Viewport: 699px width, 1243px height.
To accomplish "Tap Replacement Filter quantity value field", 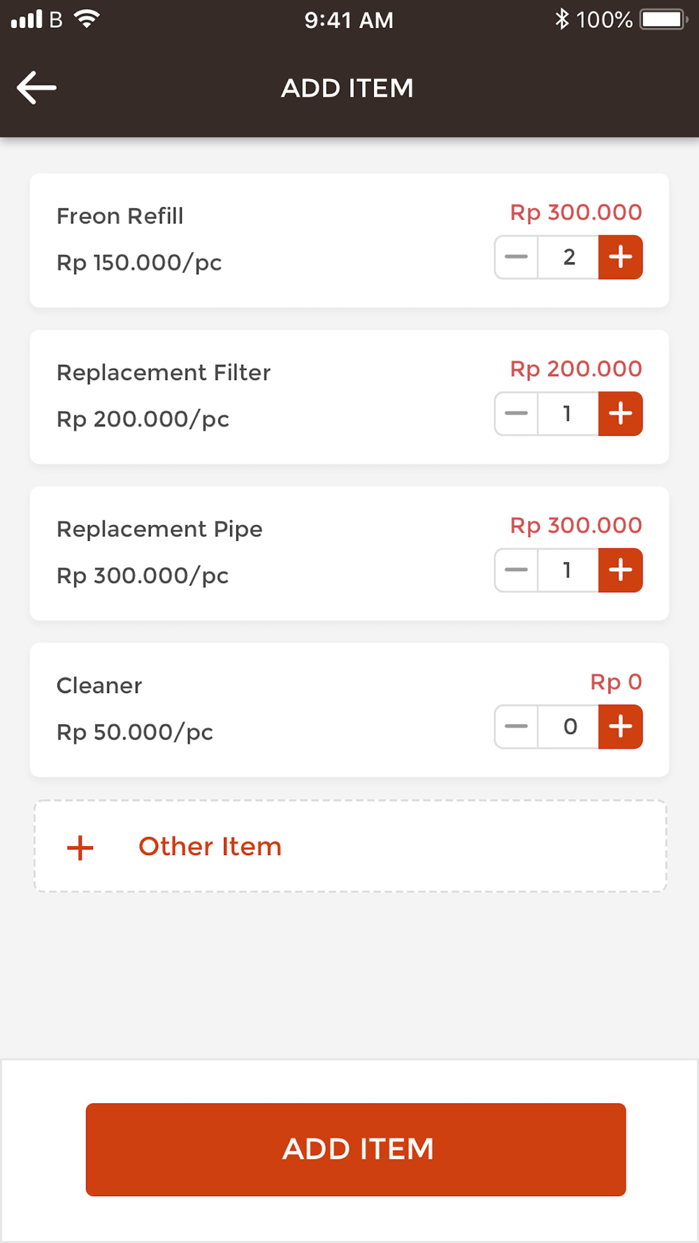I will 568,414.
